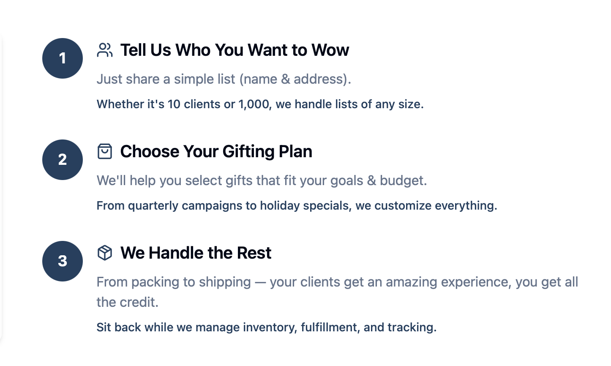Click the "Sit back while we manage inventory" line

point(267,327)
